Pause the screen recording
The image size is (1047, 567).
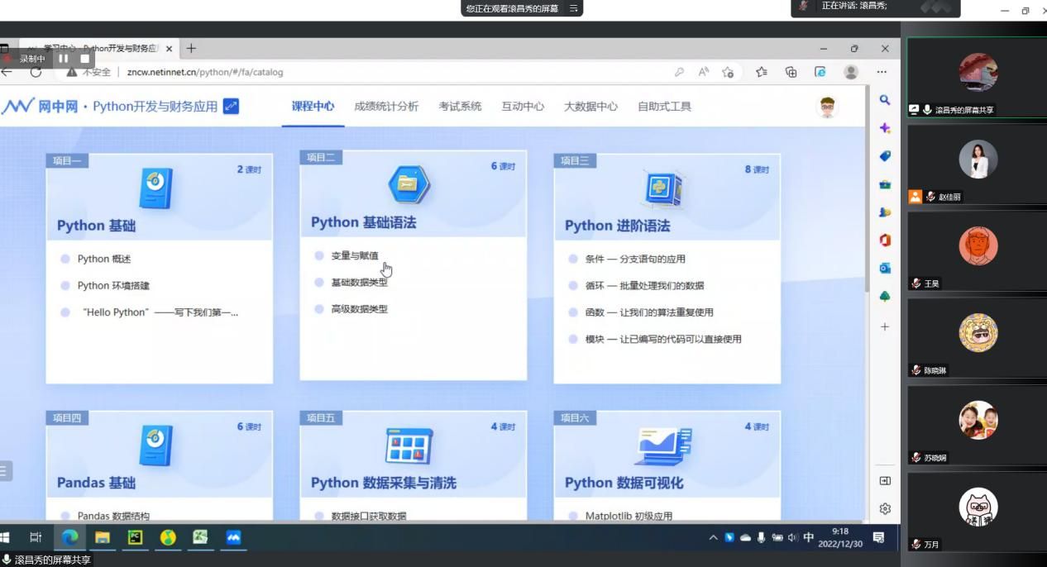(x=64, y=59)
